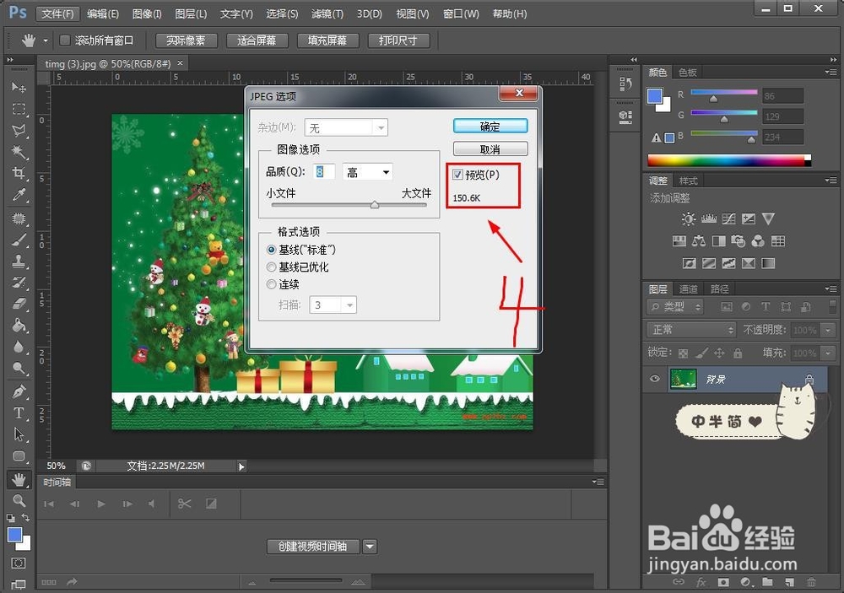Click Color Balance adjustment icon
844x593 pixels.
pyautogui.click(x=699, y=241)
